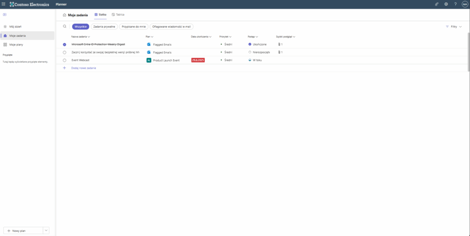
Task: Open the MA account avatar
Action: point(464,4)
